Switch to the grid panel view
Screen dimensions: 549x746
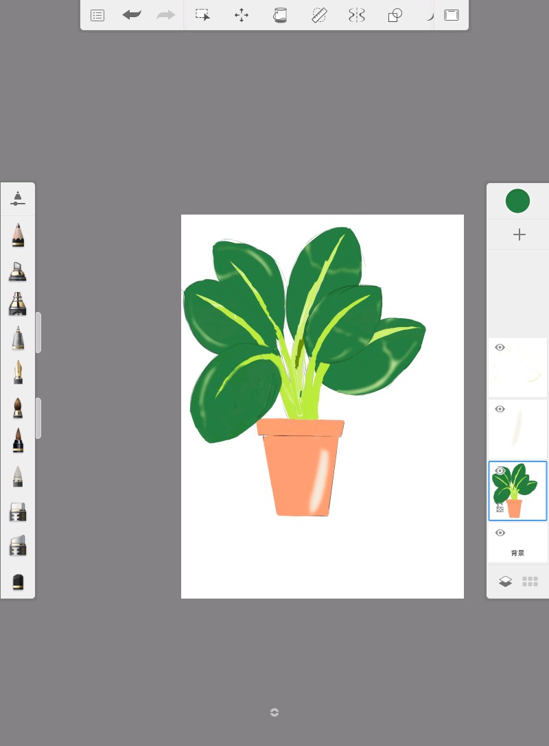(x=530, y=581)
